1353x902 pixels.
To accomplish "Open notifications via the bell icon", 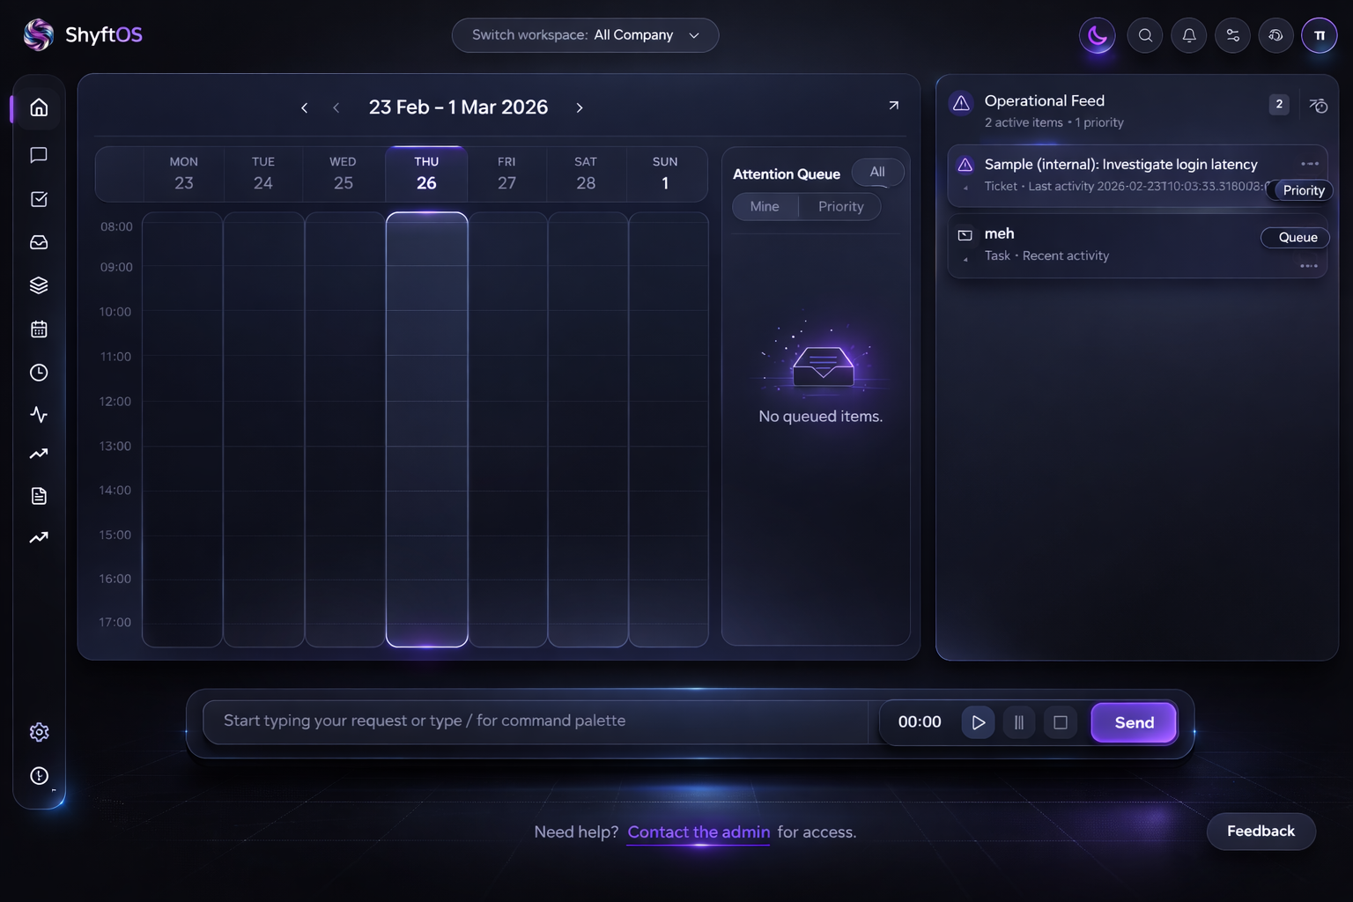I will click(x=1188, y=35).
